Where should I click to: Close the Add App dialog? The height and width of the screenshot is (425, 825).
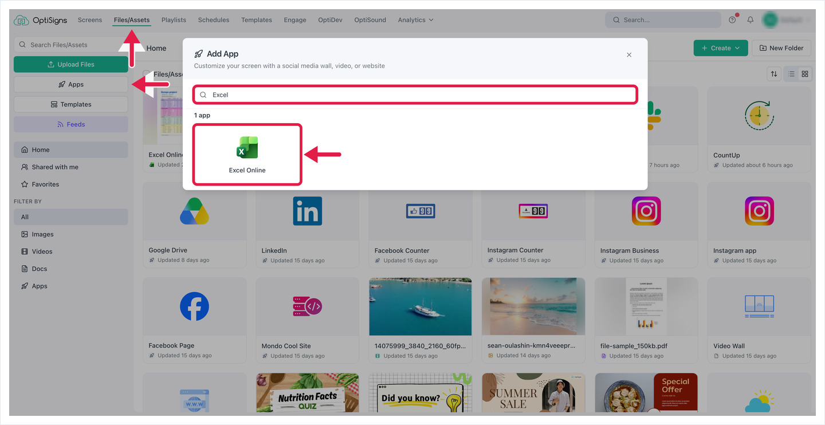[629, 55]
